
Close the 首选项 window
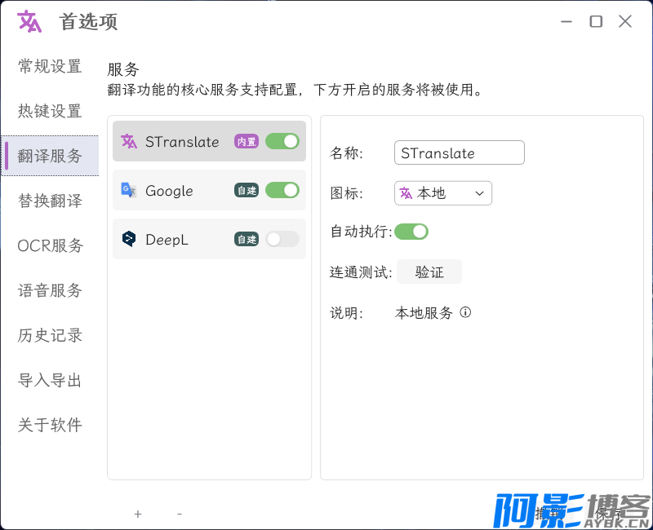pos(625,21)
